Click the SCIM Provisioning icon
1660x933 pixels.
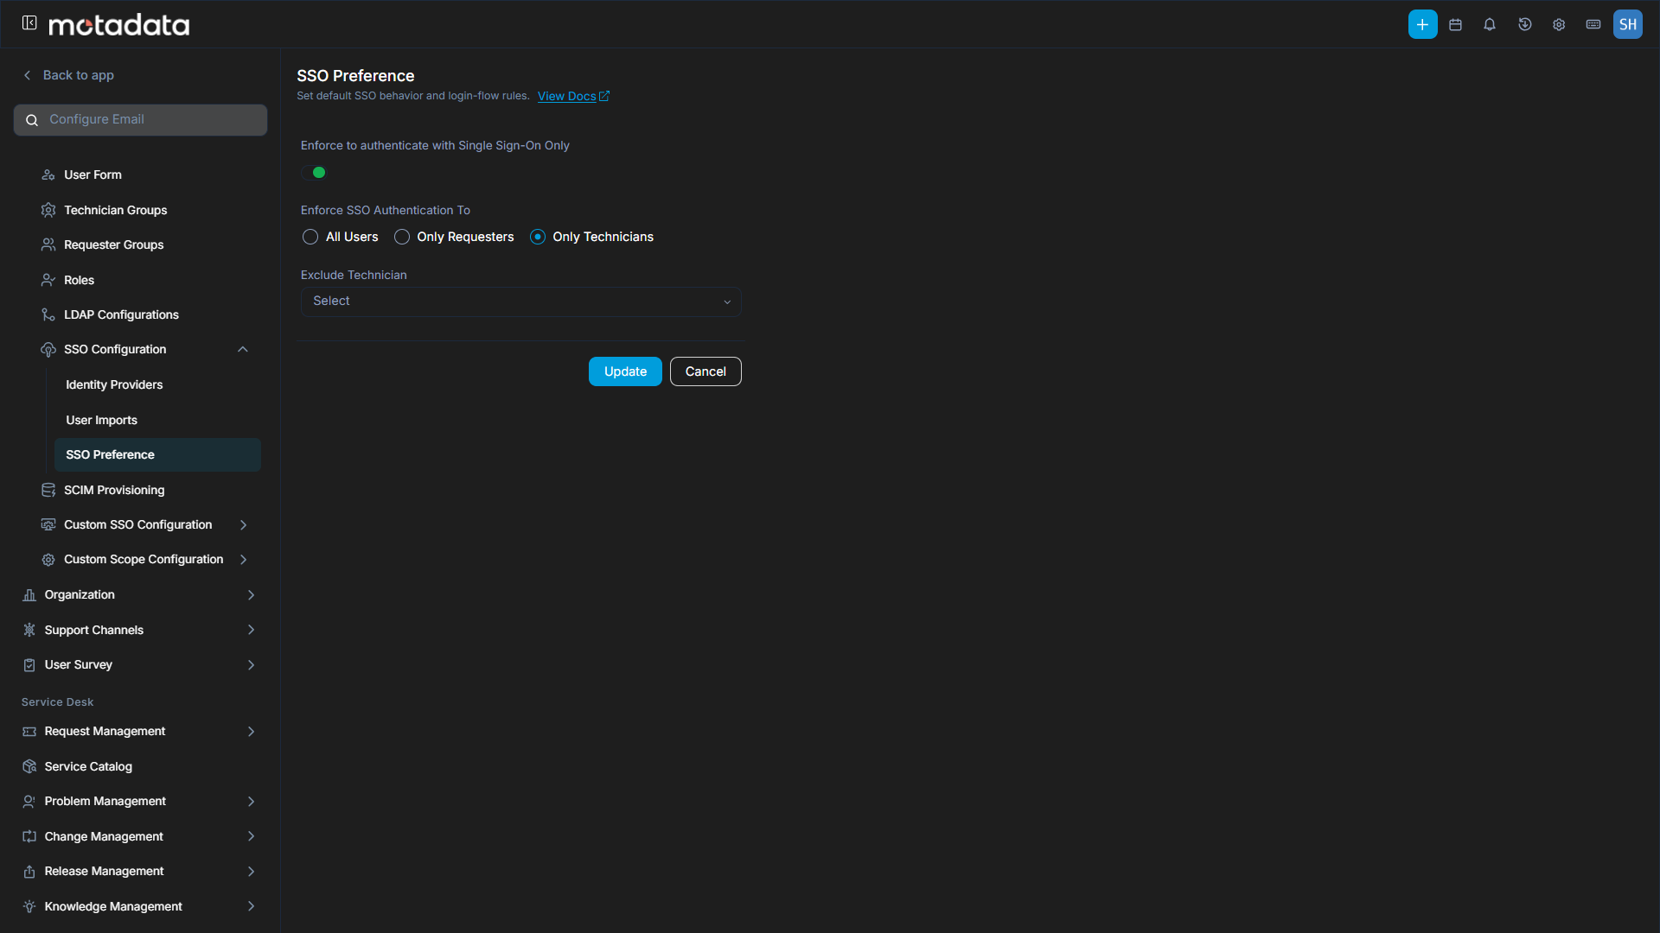(x=48, y=490)
